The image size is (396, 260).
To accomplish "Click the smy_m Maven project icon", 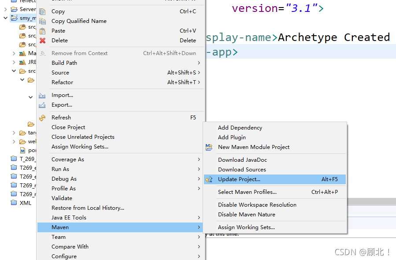I will pos(14,18).
